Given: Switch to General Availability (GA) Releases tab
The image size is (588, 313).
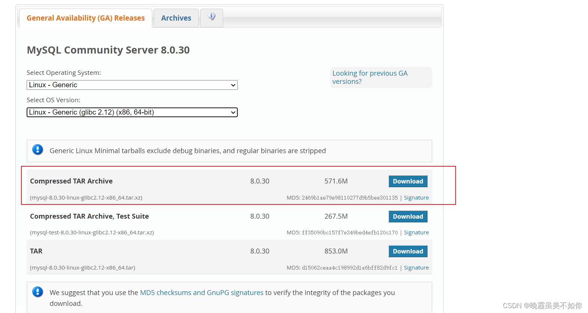Looking at the screenshot, I should (85, 18).
